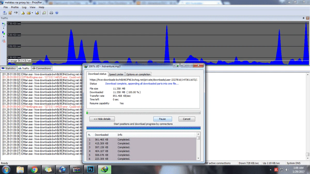Open Proxy Servers settings icon in Proxifier toolbar
This screenshot has height=174, width=310.
click(x=5, y=13)
